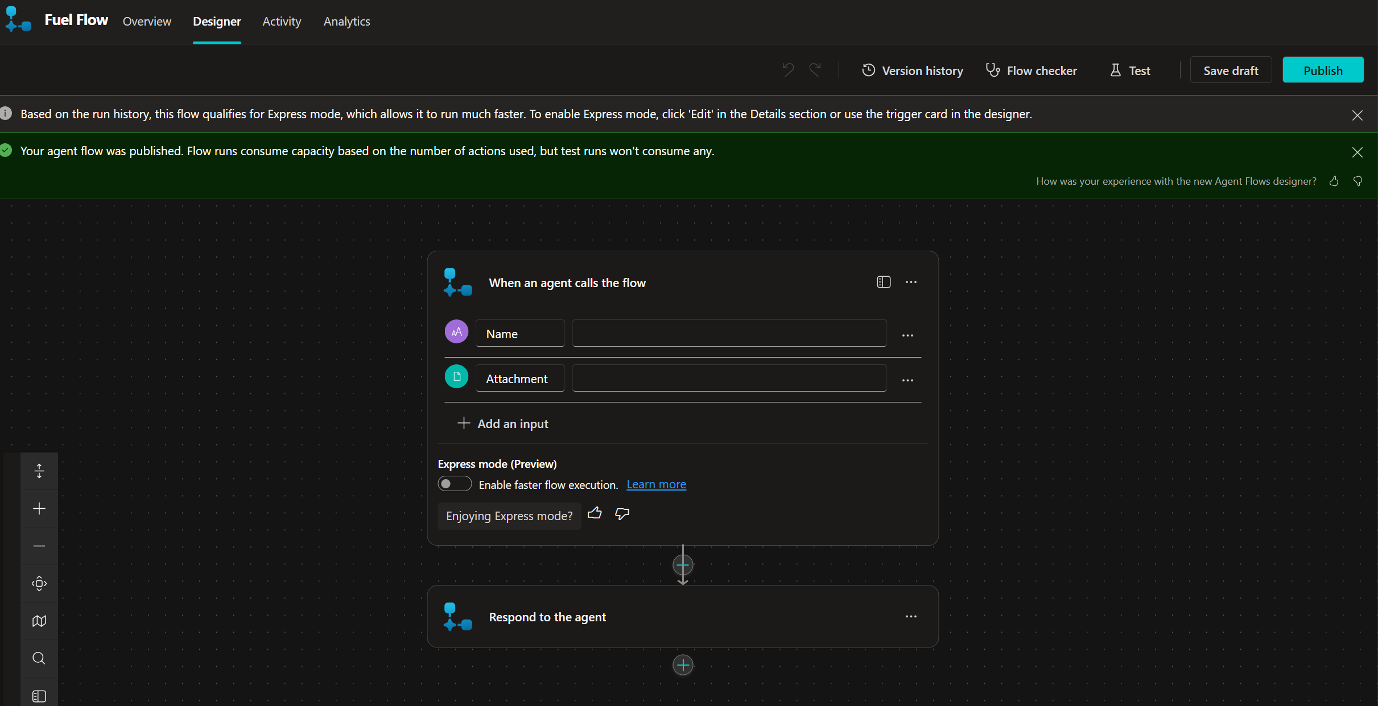
Task: Switch to the Designer tab
Action: tap(217, 21)
